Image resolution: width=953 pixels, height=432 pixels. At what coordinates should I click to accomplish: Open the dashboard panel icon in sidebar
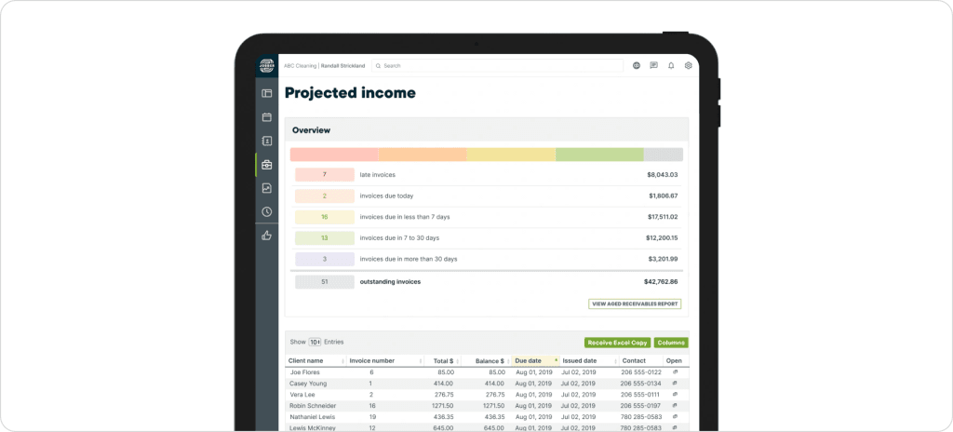(x=267, y=93)
